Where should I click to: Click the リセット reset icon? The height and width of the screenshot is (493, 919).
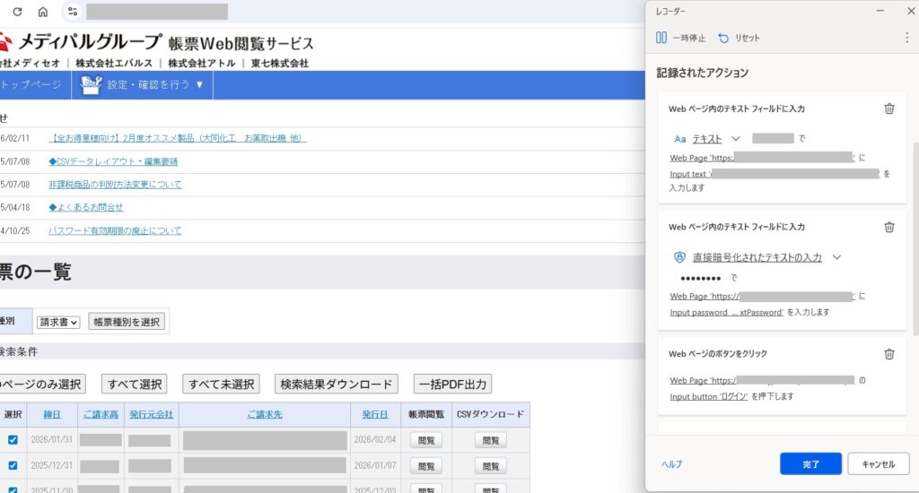pos(723,38)
